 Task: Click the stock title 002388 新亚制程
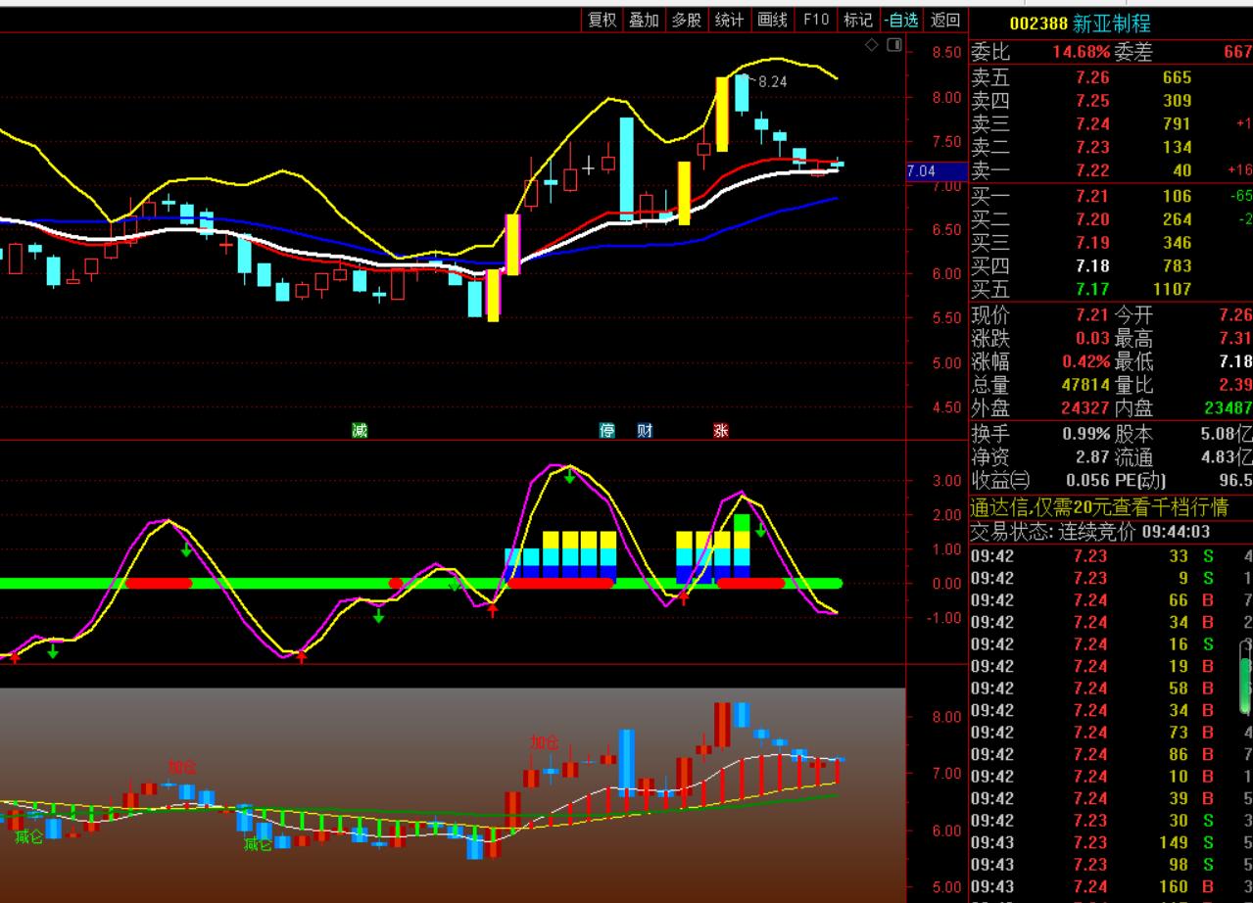click(x=1080, y=24)
